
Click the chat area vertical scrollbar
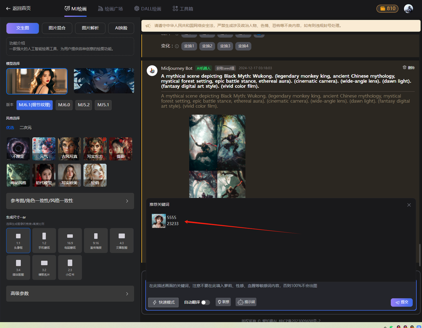pos(420,255)
